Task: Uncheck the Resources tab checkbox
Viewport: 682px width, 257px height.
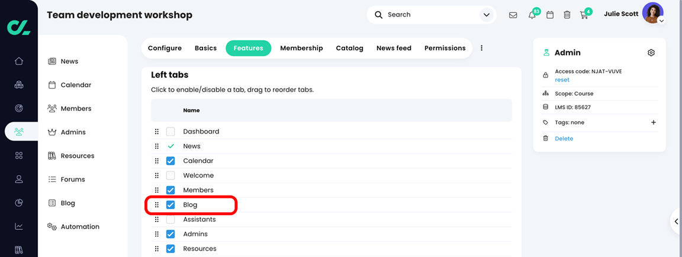Action: [170, 249]
